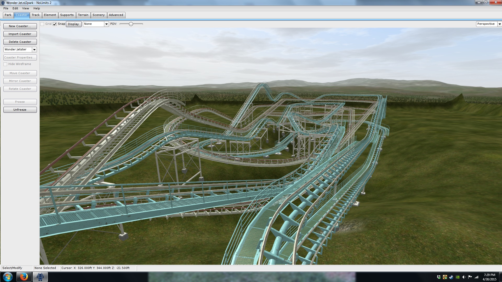This screenshot has height=282, width=502.
Task: Open the volume speaker tray icon
Action: coord(464,277)
